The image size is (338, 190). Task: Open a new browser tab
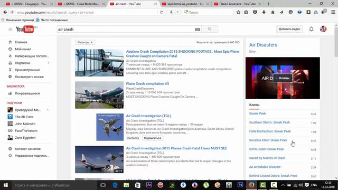click(x=268, y=4)
